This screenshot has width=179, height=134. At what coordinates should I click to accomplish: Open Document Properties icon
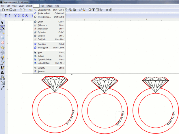(111, 10)
